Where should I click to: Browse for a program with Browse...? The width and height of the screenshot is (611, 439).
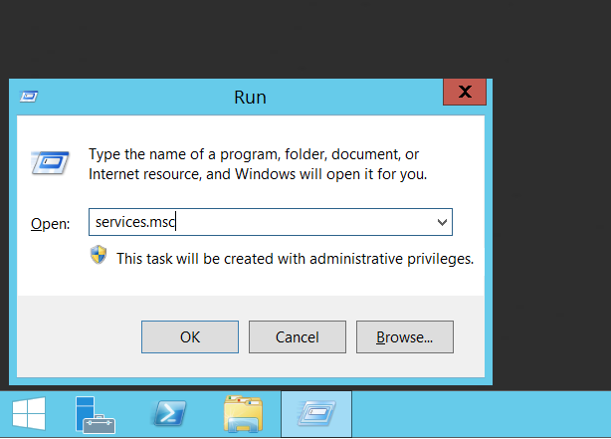[x=404, y=337]
